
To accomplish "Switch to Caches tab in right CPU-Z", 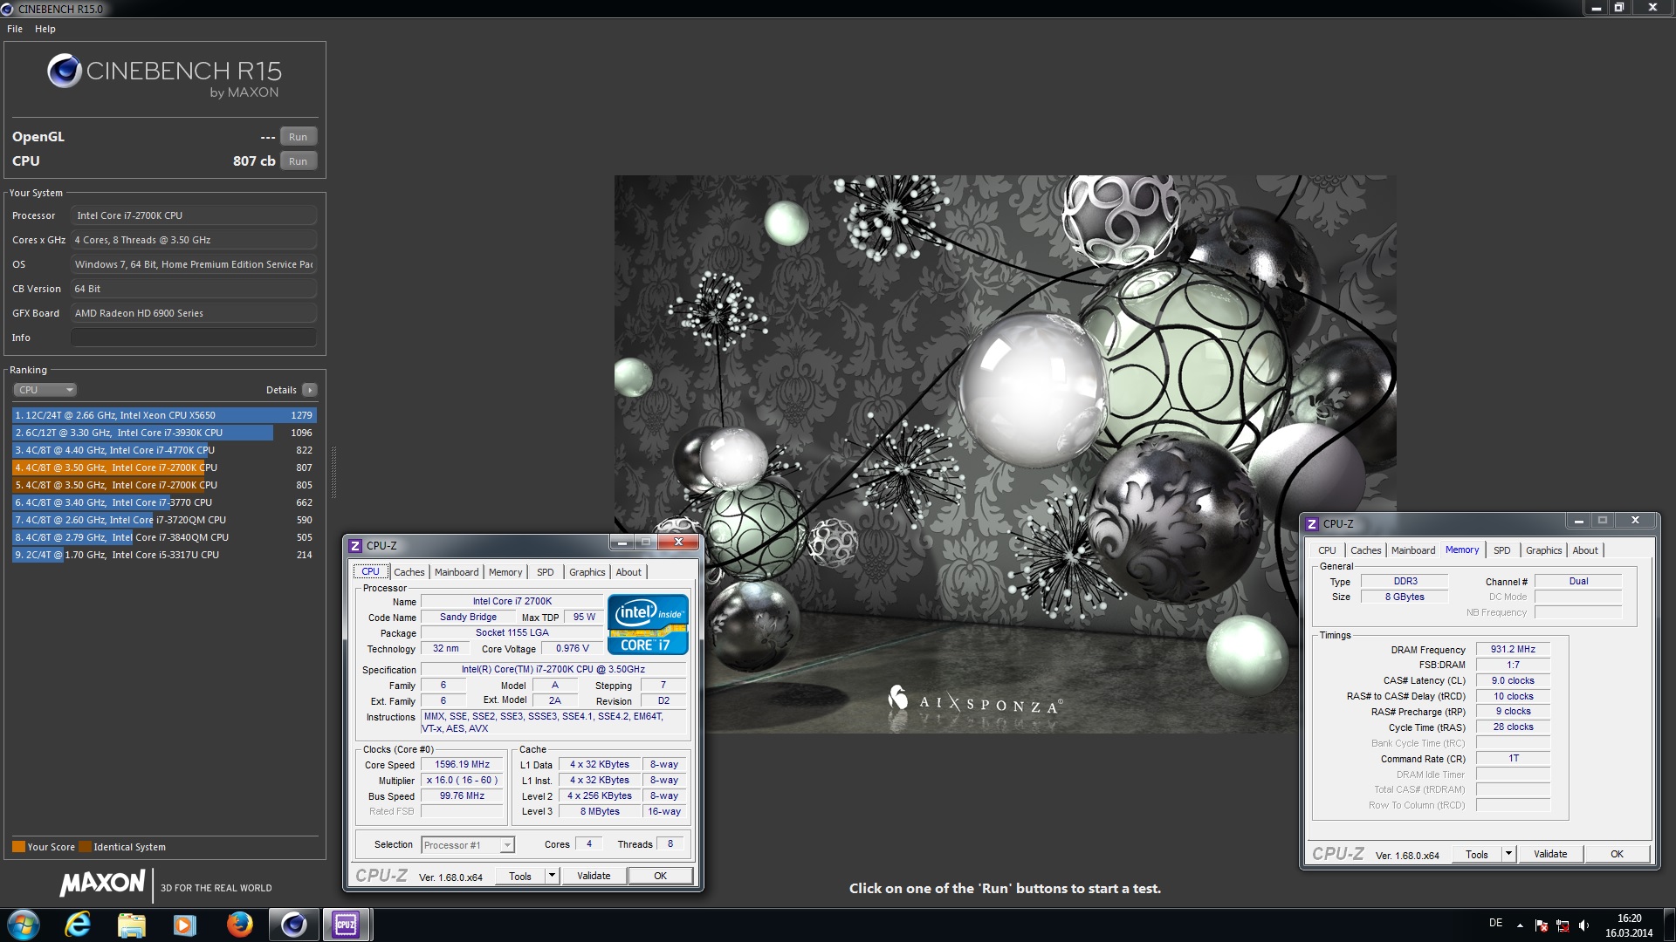I will pos(1365,550).
